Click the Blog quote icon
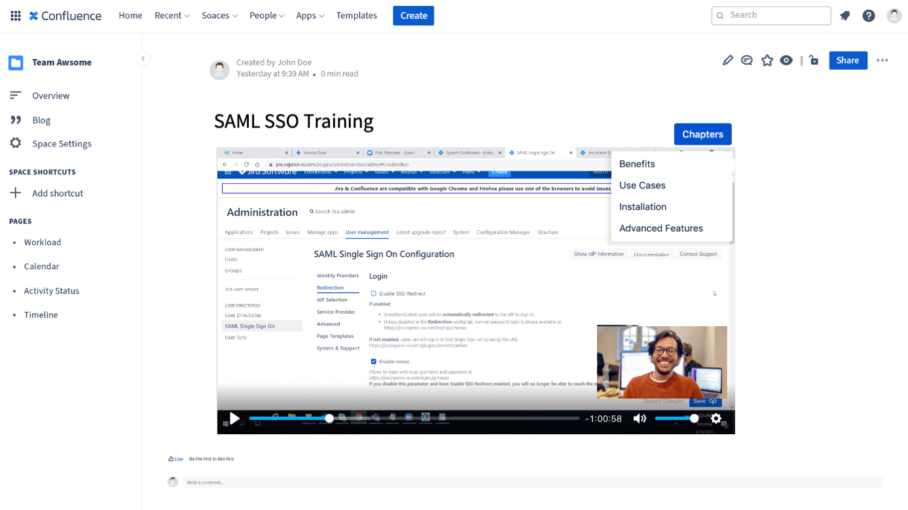Screen dimensions: 908x510 tap(16, 120)
